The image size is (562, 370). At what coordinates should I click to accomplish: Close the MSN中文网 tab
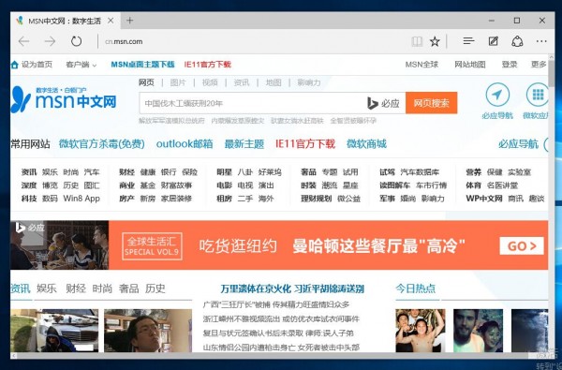[x=111, y=21]
